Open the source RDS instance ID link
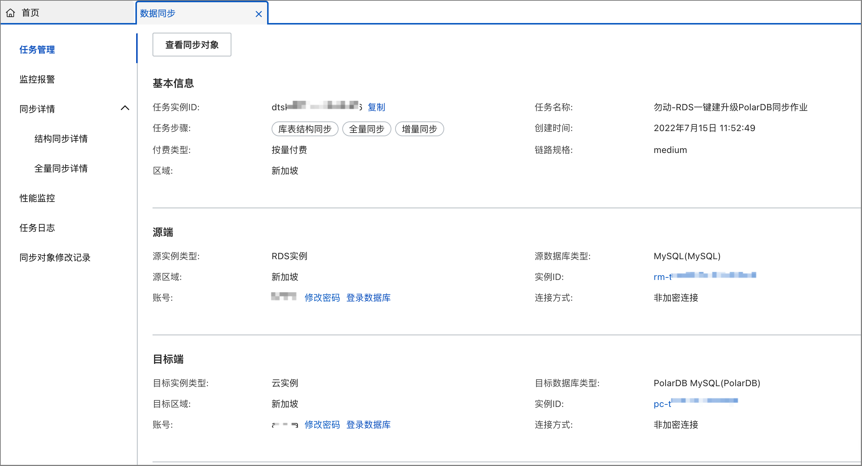The width and height of the screenshot is (862, 466). click(x=704, y=277)
